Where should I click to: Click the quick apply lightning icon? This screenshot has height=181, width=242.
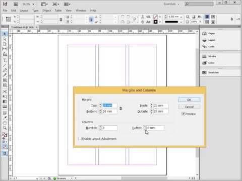232,19
